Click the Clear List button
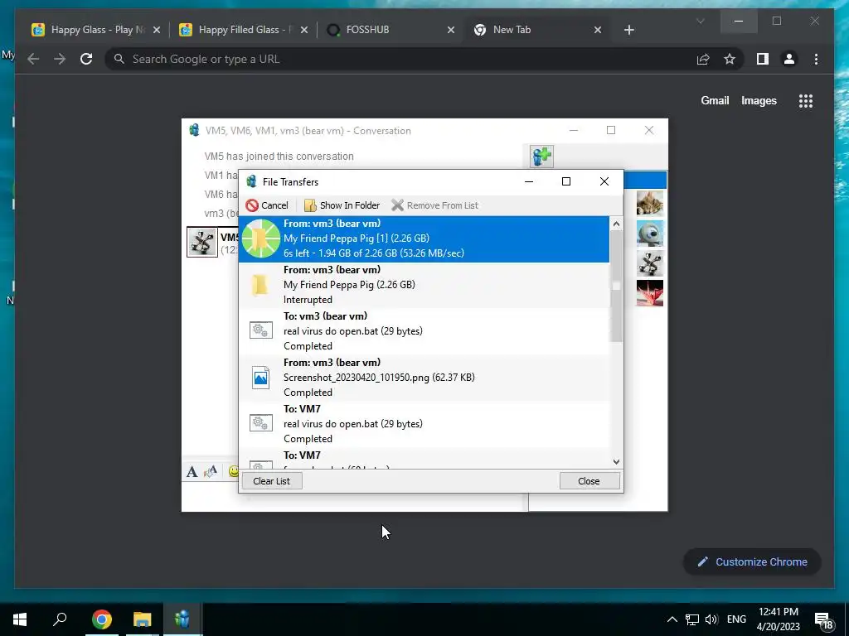The image size is (849, 636). [272, 481]
